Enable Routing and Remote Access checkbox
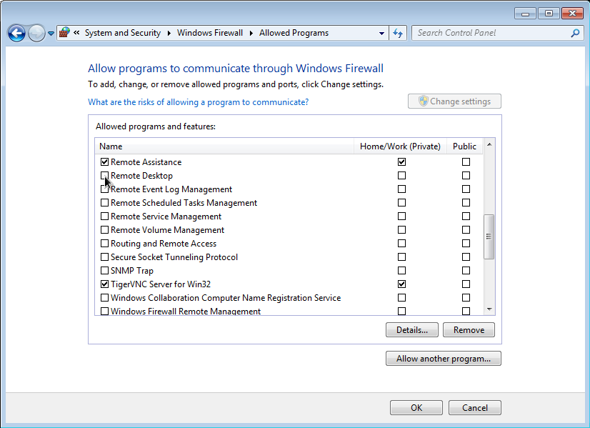Screen dimensions: 590x428 coord(104,244)
